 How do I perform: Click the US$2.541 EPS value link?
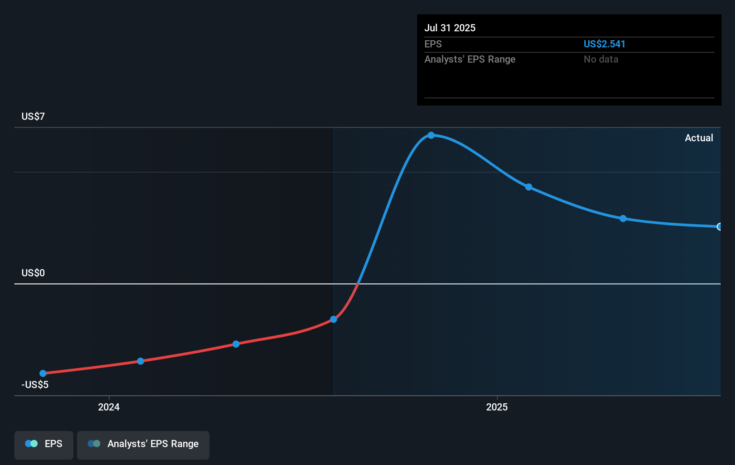pos(604,44)
